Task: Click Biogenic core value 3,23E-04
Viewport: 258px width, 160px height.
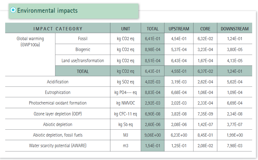Action: [x=205, y=49]
